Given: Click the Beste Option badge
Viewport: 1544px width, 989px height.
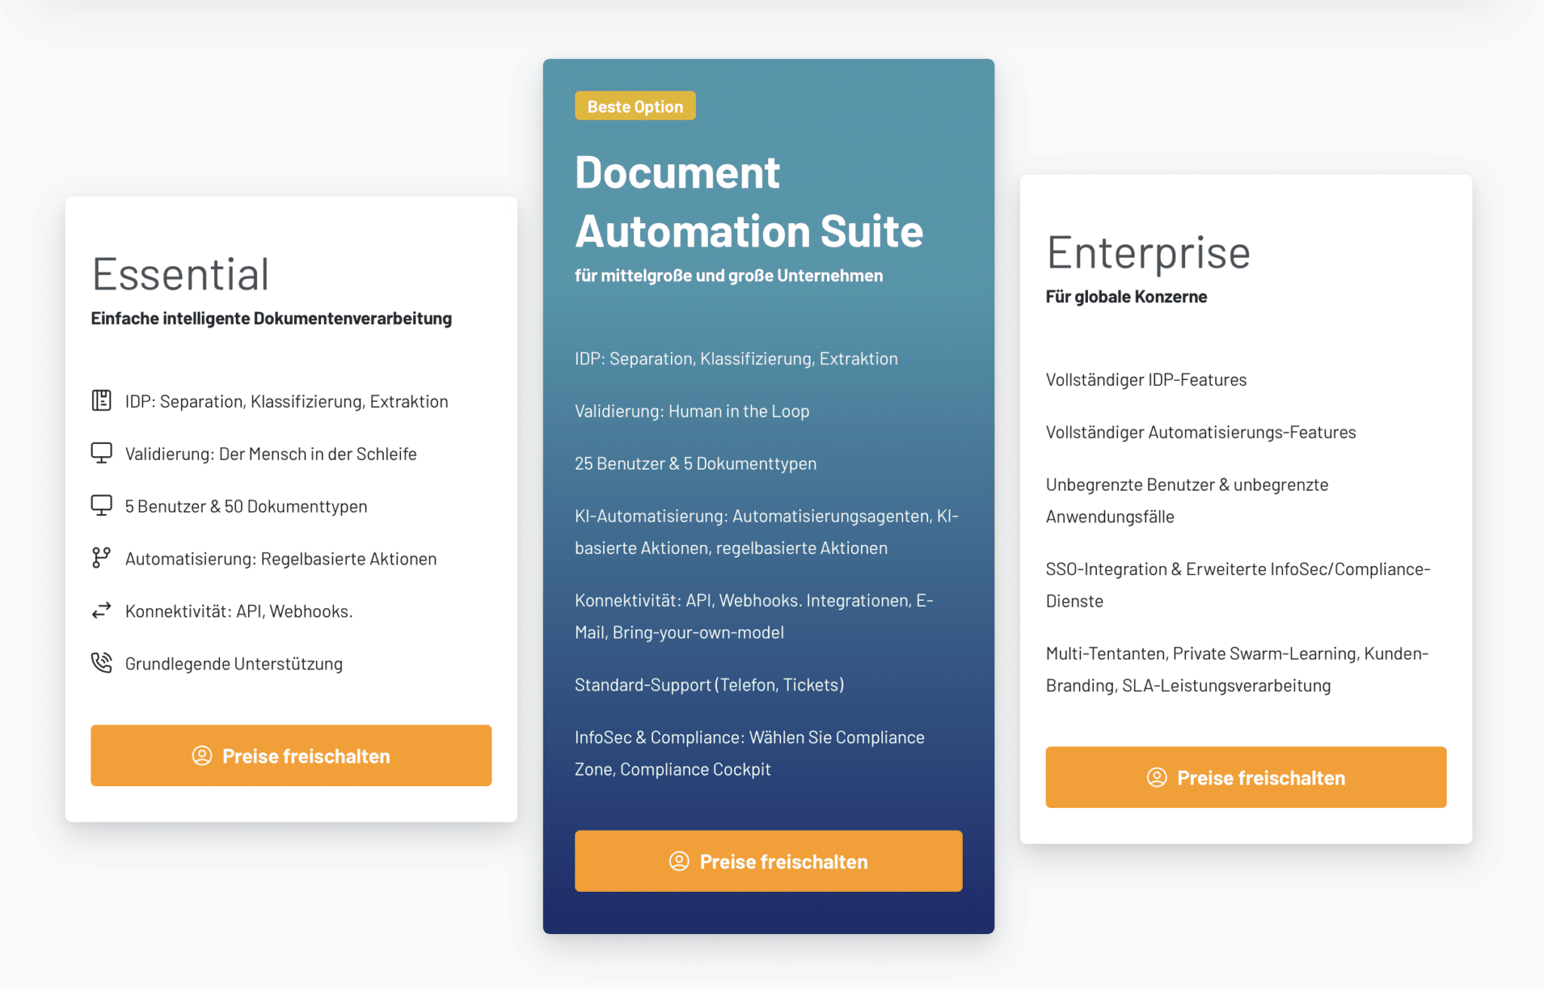Looking at the screenshot, I should pyautogui.click(x=635, y=106).
